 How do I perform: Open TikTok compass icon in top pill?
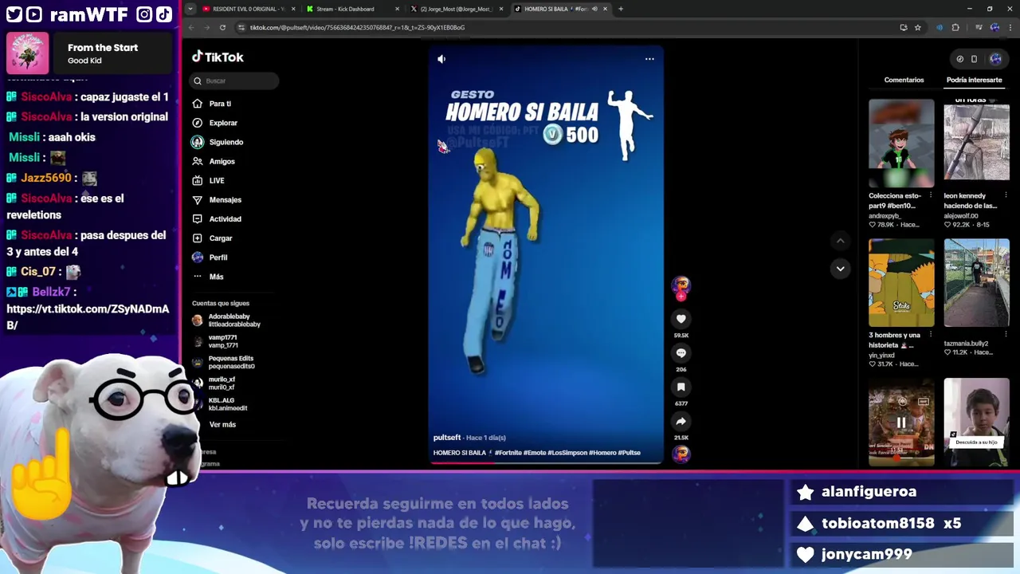(x=960, y=59)
